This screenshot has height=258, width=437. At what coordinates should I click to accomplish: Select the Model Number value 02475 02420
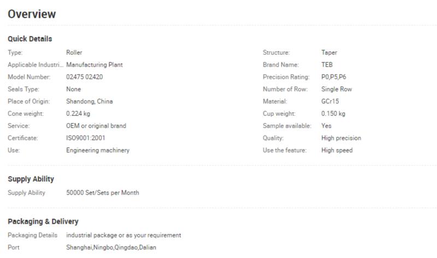85,77
